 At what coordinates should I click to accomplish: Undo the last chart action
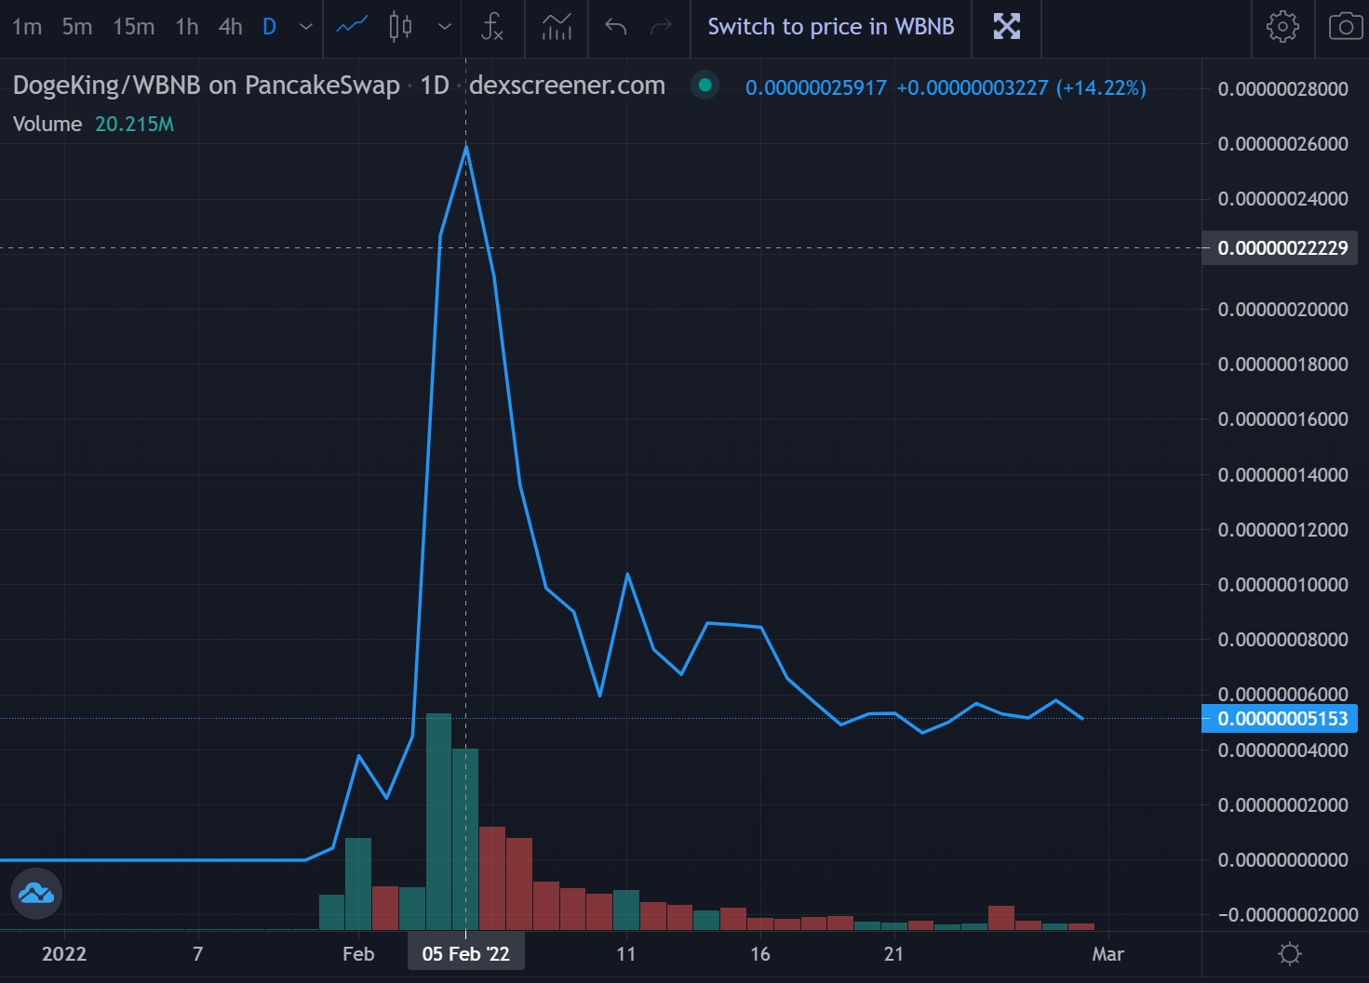tap(615, 26)
